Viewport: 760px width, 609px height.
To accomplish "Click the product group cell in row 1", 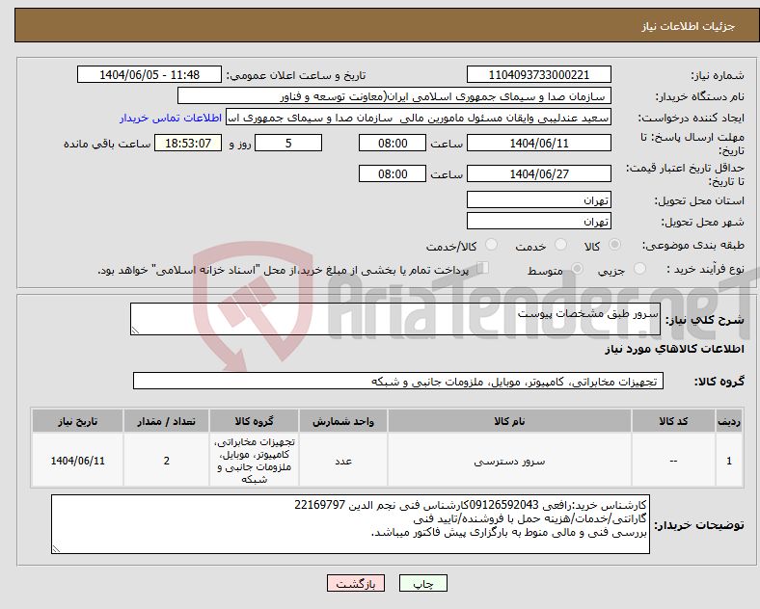I will 254,461.
